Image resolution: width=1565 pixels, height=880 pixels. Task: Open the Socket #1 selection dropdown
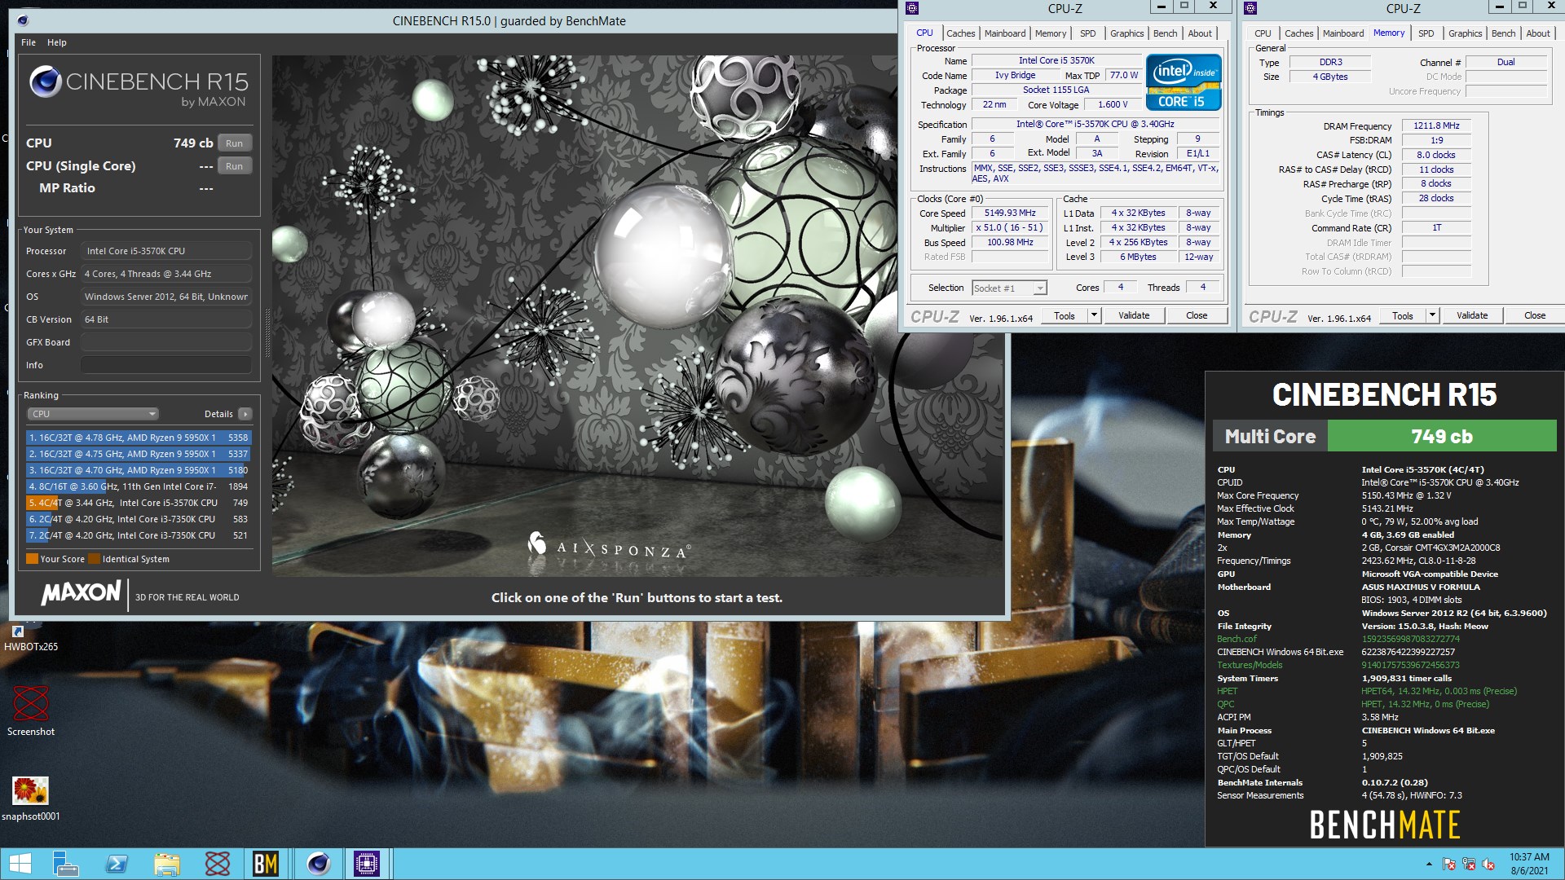click(x=1008, y=288)
